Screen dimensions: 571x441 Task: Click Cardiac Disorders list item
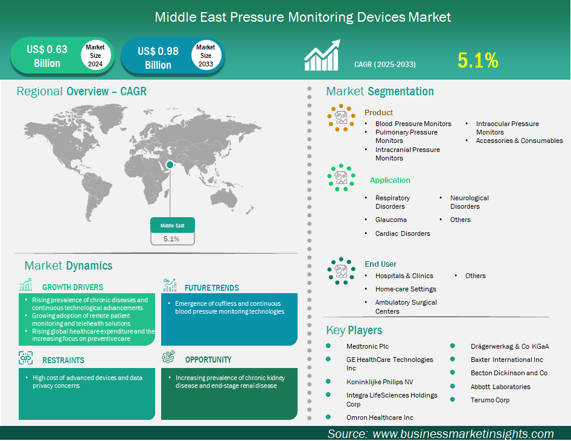(403, 233)
